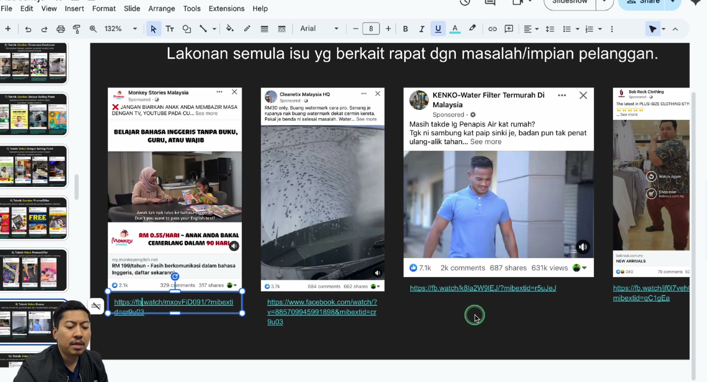This screenshot has width=707, height=382.
Task: Select the Shape tool
Action: click(186, 29)
